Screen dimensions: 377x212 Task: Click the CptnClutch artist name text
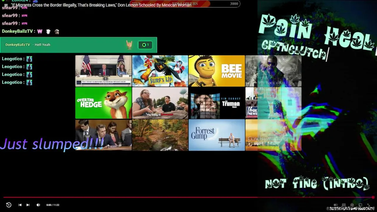click(295, 49)
